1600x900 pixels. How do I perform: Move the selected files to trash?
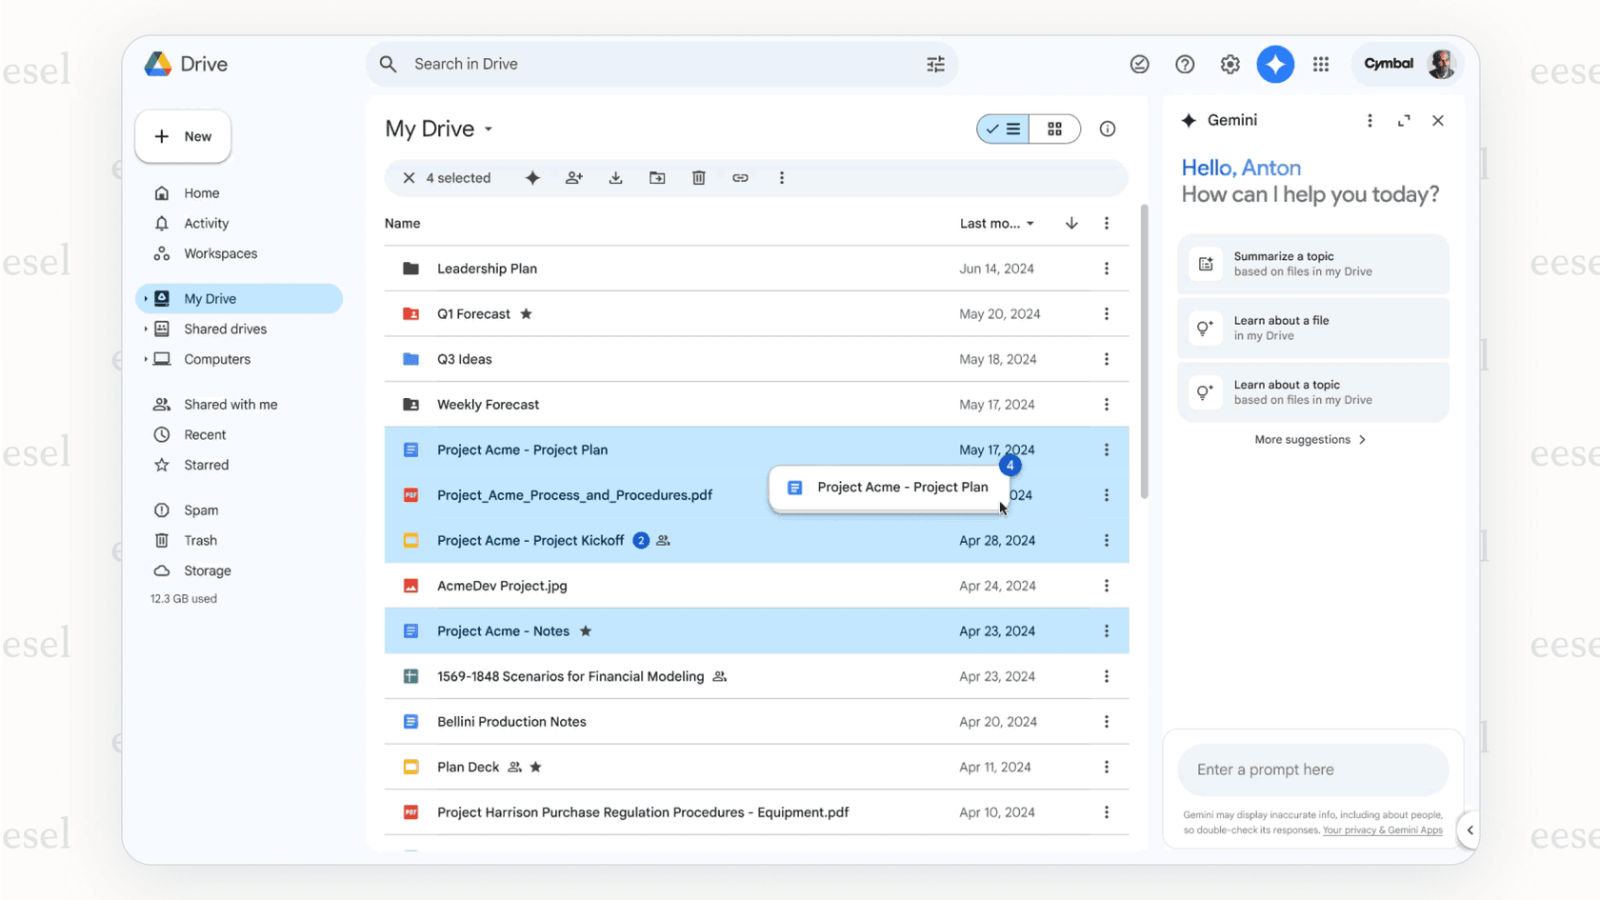699,177
